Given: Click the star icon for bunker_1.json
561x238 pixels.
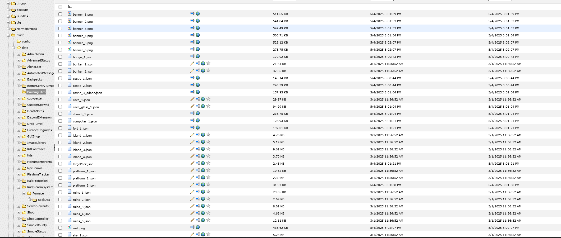Looking at the screenshot, I should 208,63.
